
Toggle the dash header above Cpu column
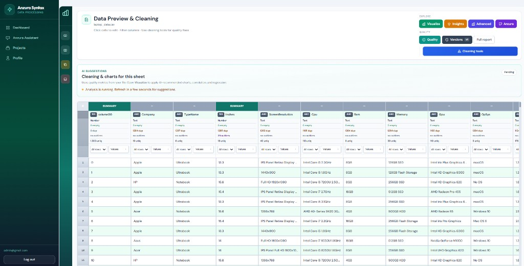click(322, 106)
